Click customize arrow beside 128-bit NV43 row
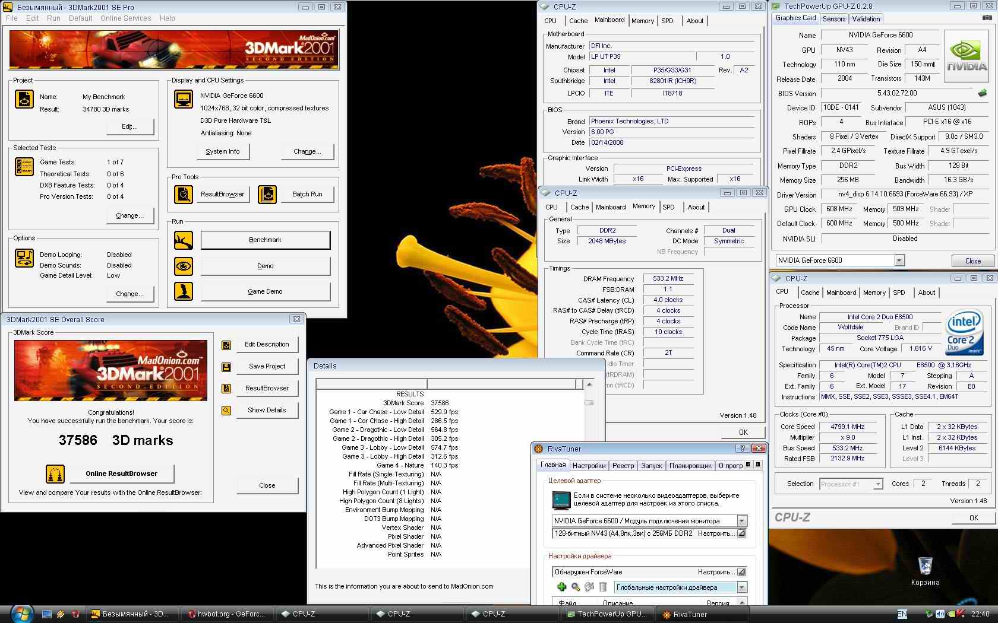998x623 pixels. (x=741, y=533)
